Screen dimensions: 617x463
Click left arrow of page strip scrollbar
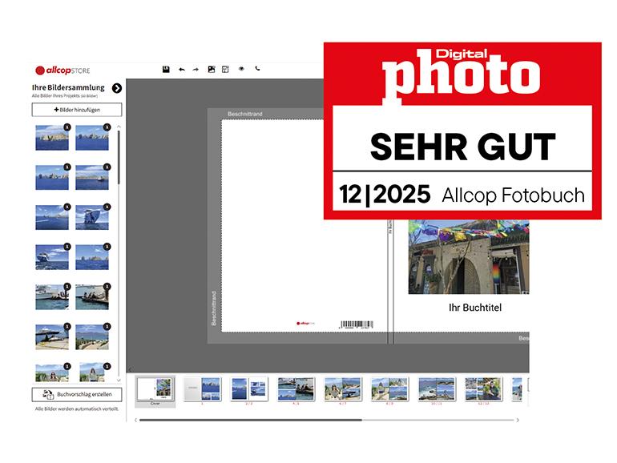coord(135,420)
